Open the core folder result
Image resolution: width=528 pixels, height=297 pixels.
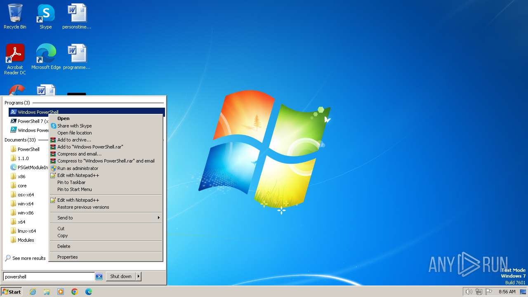click(x=29, y=186)
